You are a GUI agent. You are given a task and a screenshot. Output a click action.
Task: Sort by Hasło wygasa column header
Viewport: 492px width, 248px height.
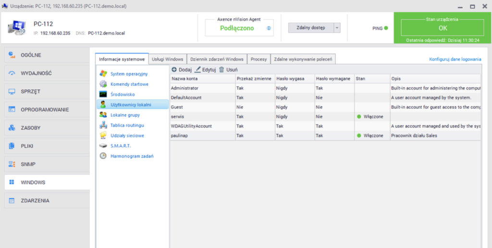tap(295, 79)
